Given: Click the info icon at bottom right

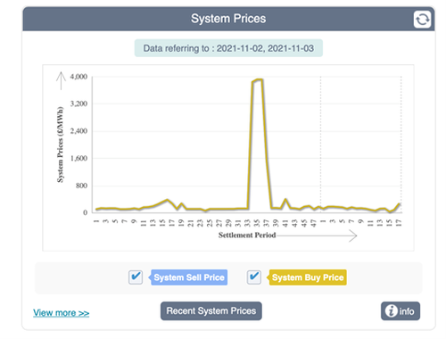Looking at the screenshot, I should (x=401, y=311).
